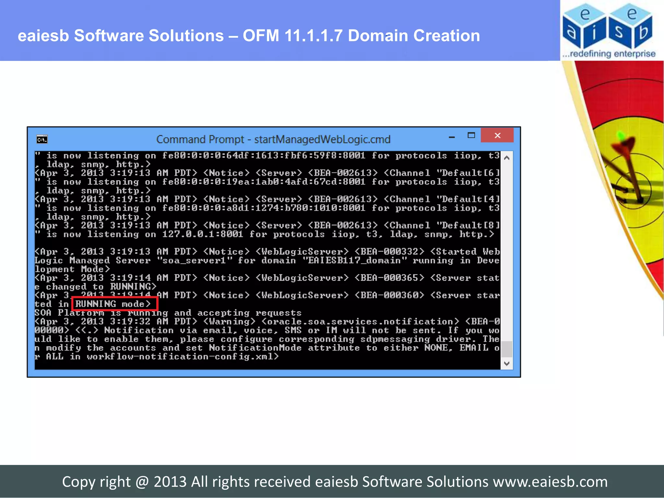Click the www.eaiesb.com footer text
The image size is (664, 498).
(x=550, y=482)
